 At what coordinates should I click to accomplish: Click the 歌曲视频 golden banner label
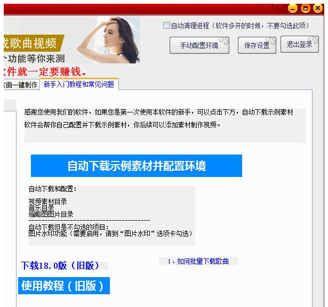33,43
